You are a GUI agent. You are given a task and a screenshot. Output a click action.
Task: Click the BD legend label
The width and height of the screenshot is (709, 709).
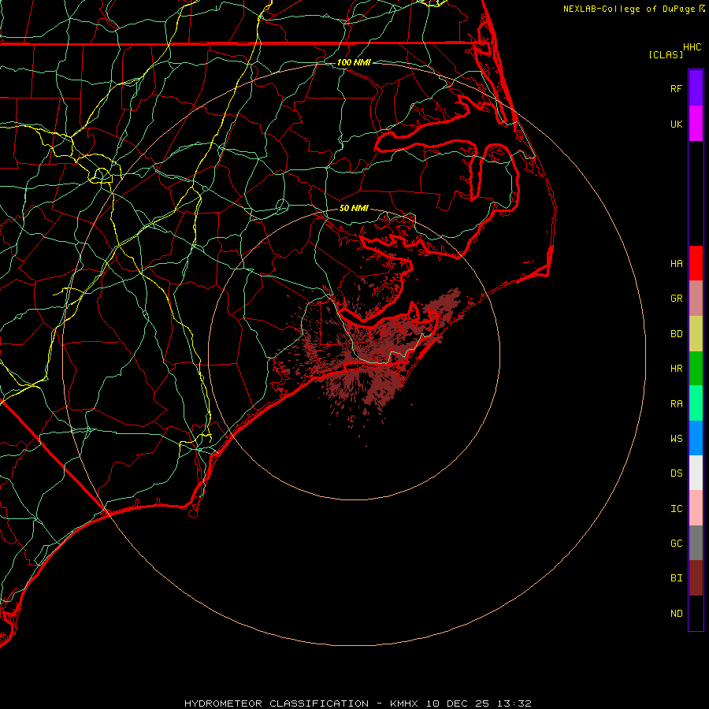point(676,334)
